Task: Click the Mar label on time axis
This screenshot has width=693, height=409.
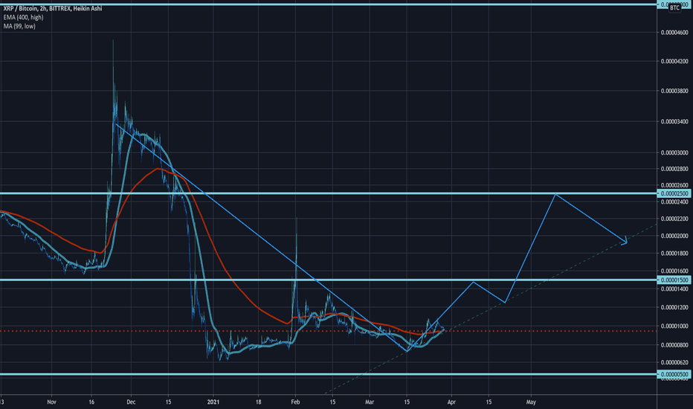Action: (x=370, y=402)
